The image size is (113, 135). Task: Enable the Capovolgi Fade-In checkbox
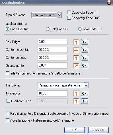tap(69, 13)
